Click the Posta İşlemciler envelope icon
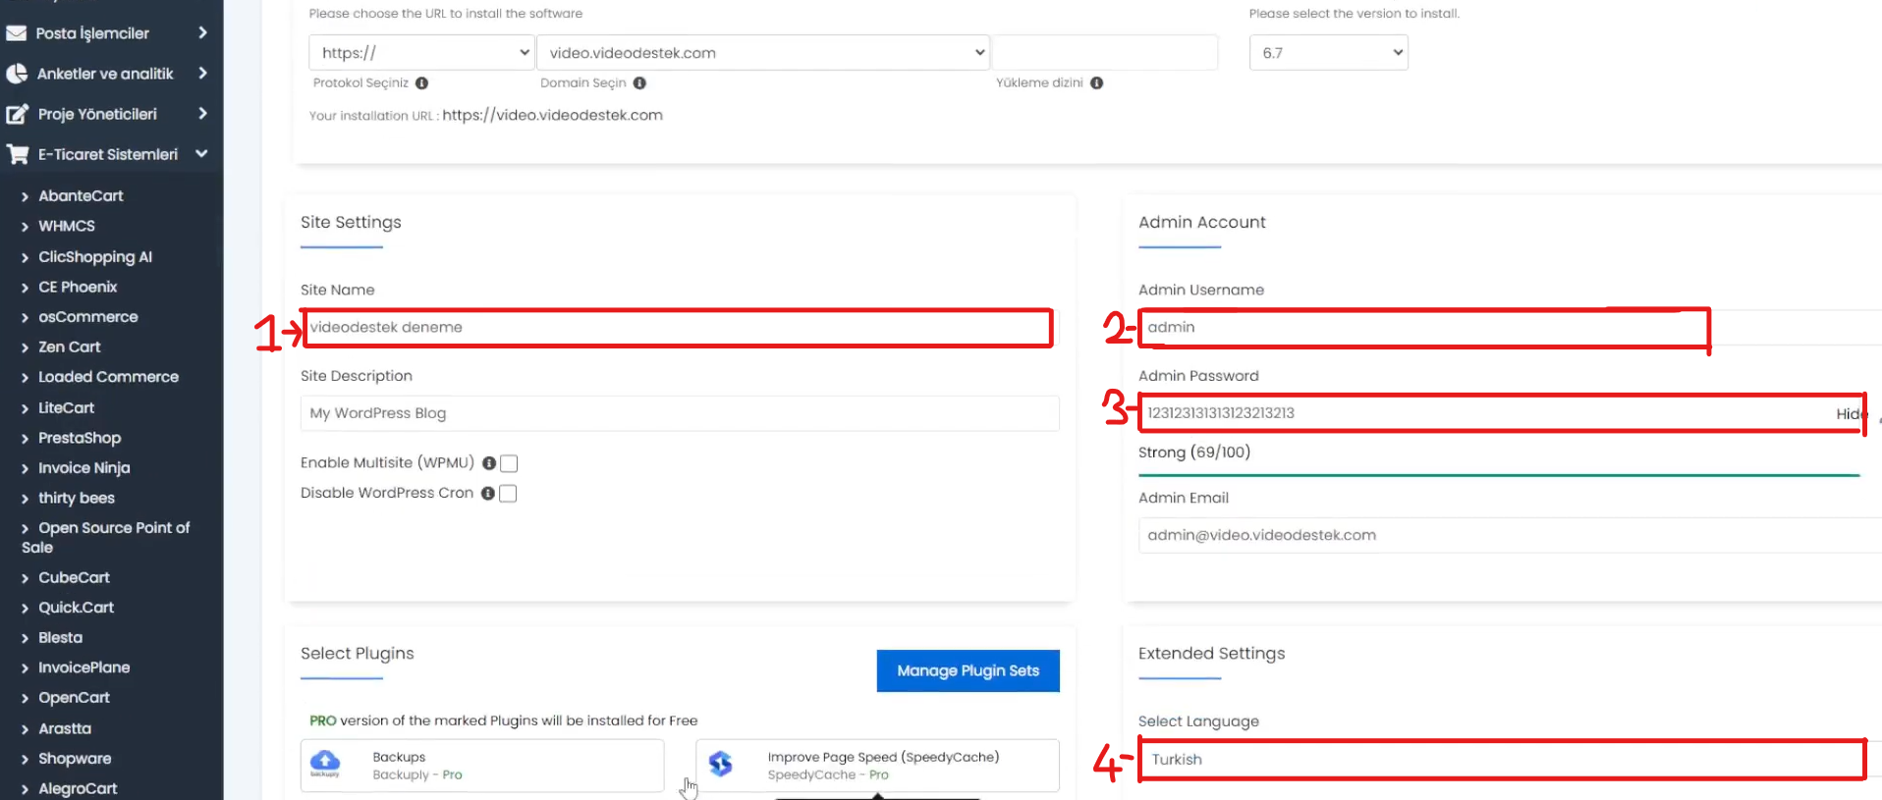 [x=16, y=33]
